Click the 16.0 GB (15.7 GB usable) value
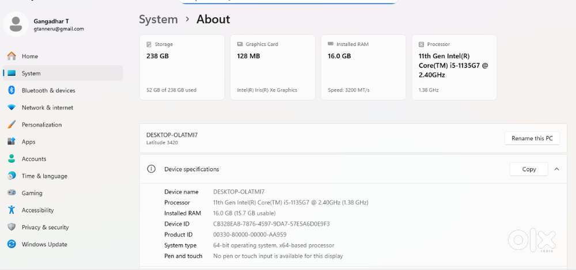Viewport: 576px width, 270px height. (x=244, y=213)
